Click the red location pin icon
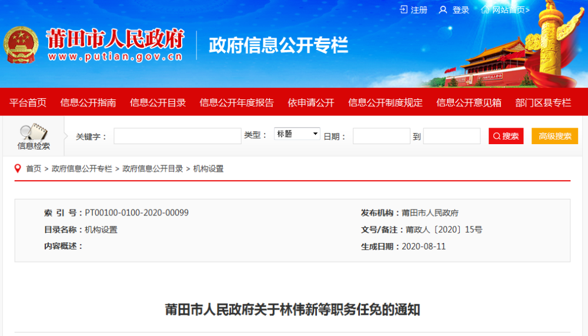 [x=18, y=168]
